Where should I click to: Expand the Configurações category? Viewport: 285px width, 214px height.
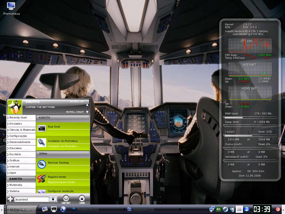pos(21,136)
